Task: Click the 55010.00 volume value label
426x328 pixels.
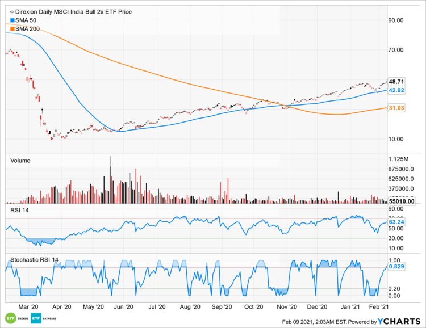Action: pyautogui.click(x=401, y=200)
